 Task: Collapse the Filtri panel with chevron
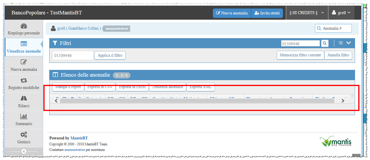coord(349,43)
